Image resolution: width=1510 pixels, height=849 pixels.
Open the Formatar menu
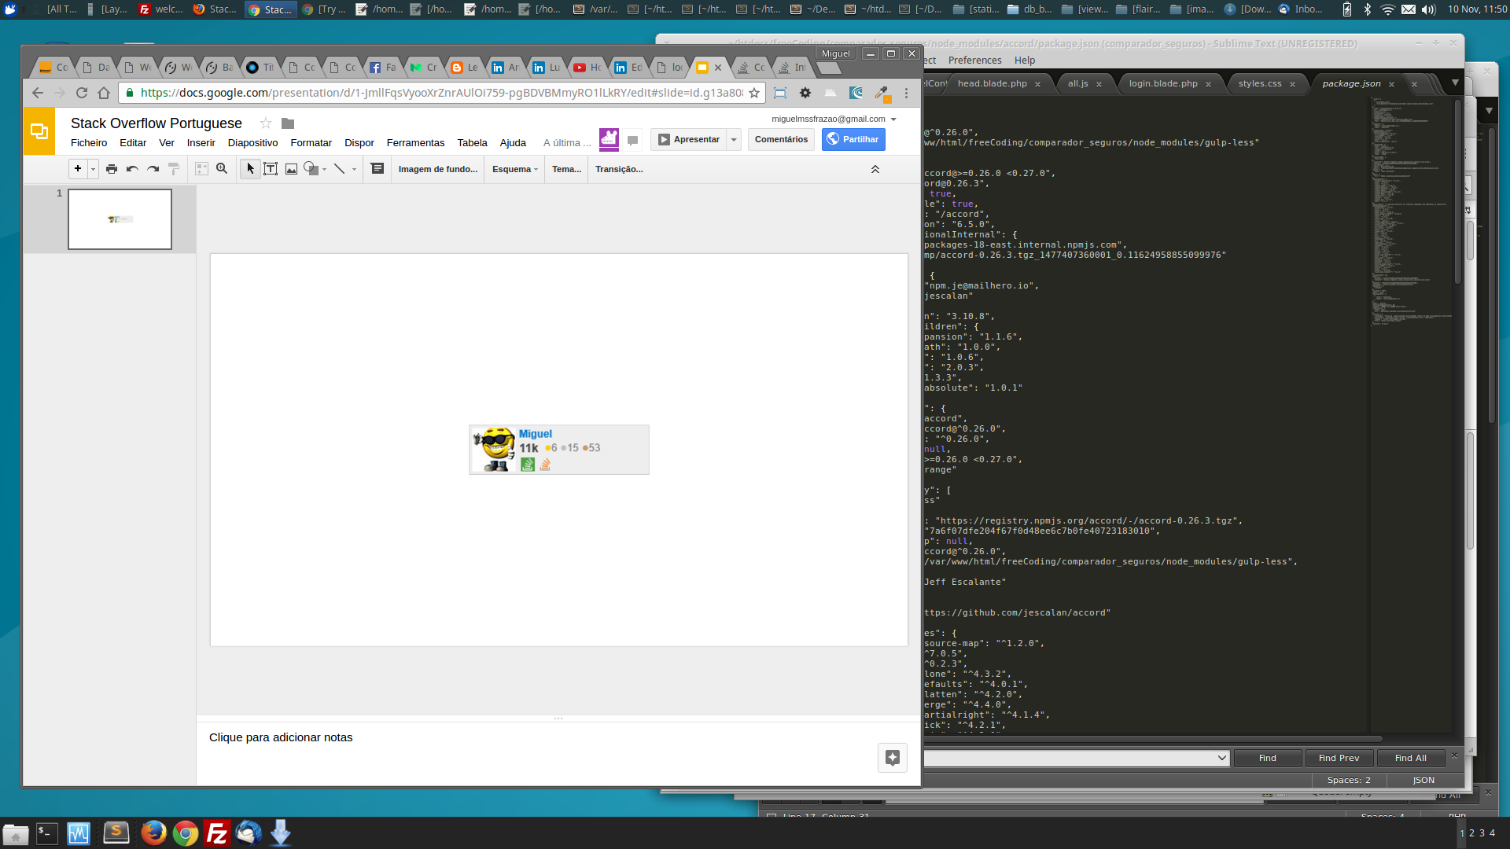pyautogui.click(x=311, y=143)
